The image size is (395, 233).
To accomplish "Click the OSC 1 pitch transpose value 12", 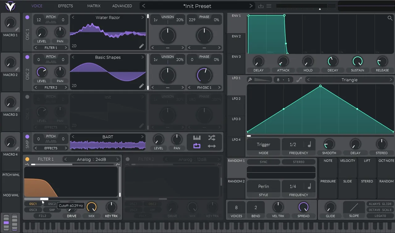I will click(39, 20).
